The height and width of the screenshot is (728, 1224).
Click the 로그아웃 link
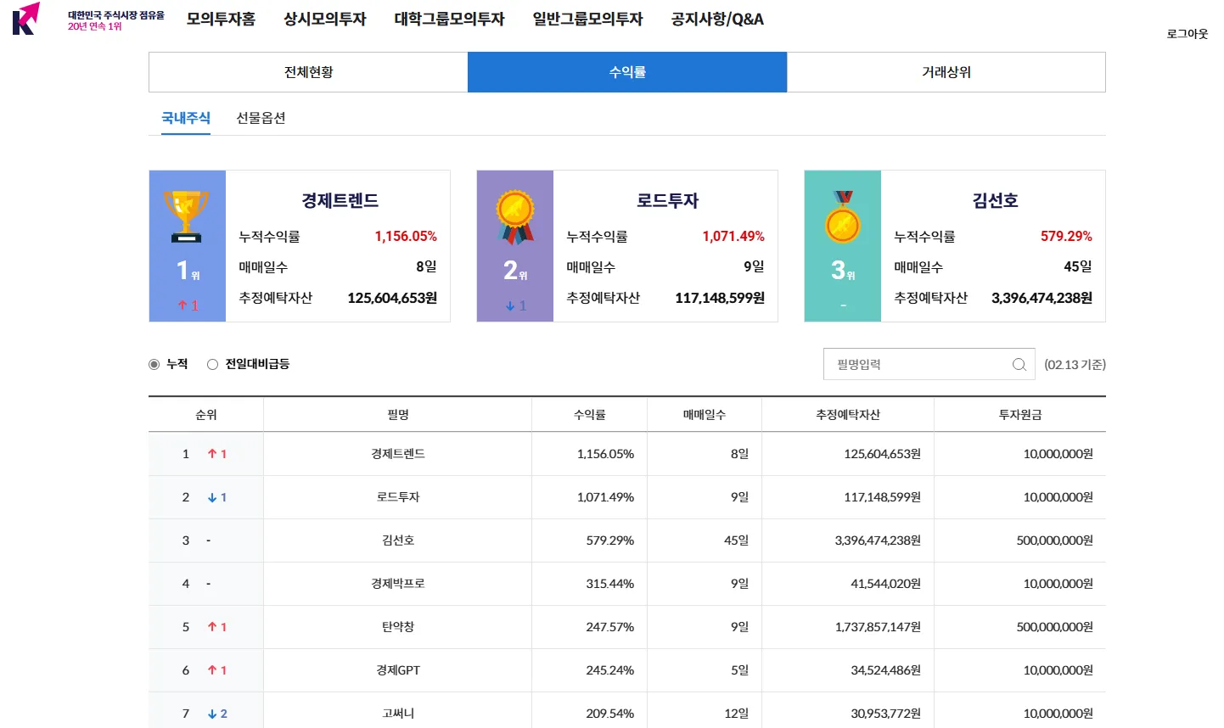tap(1186, 34)
